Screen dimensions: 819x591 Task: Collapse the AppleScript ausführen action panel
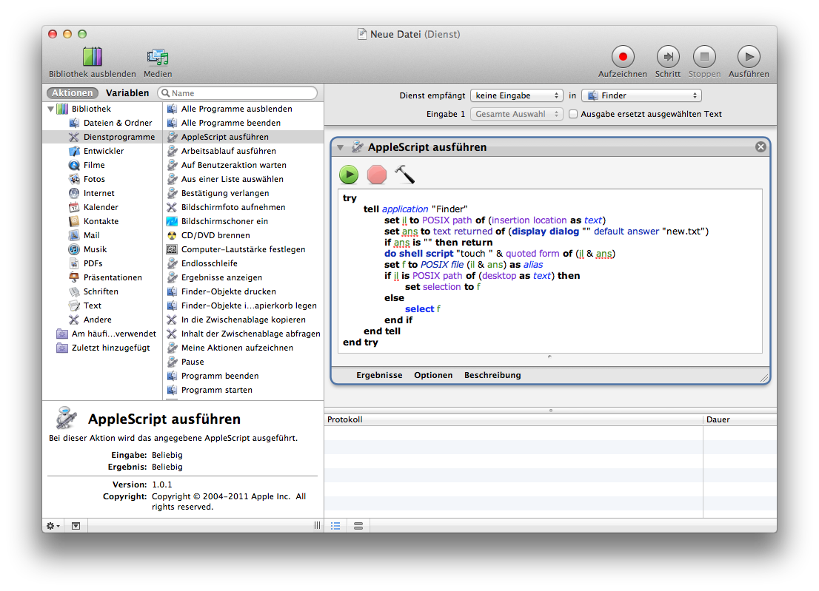(x=340, y=148)
